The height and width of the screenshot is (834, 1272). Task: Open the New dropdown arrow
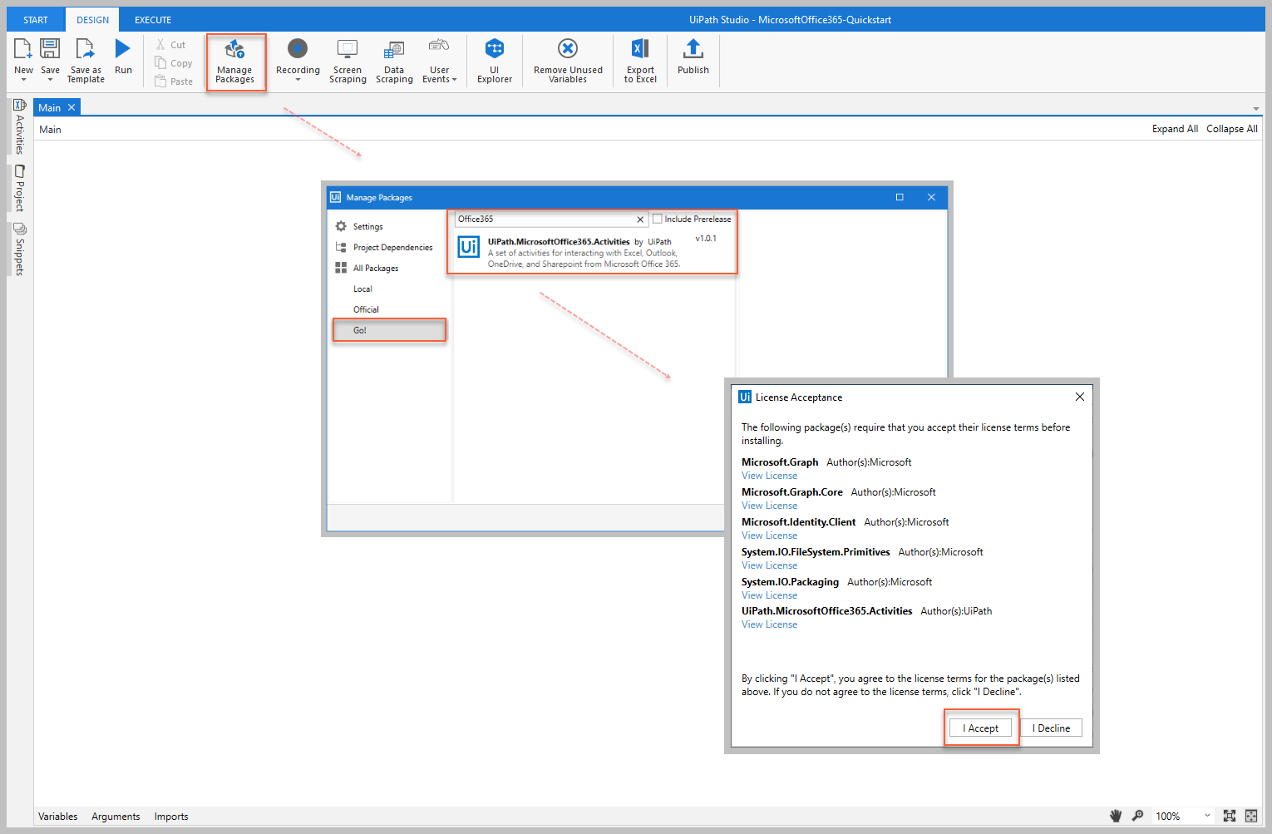click(x=23, y=80)
